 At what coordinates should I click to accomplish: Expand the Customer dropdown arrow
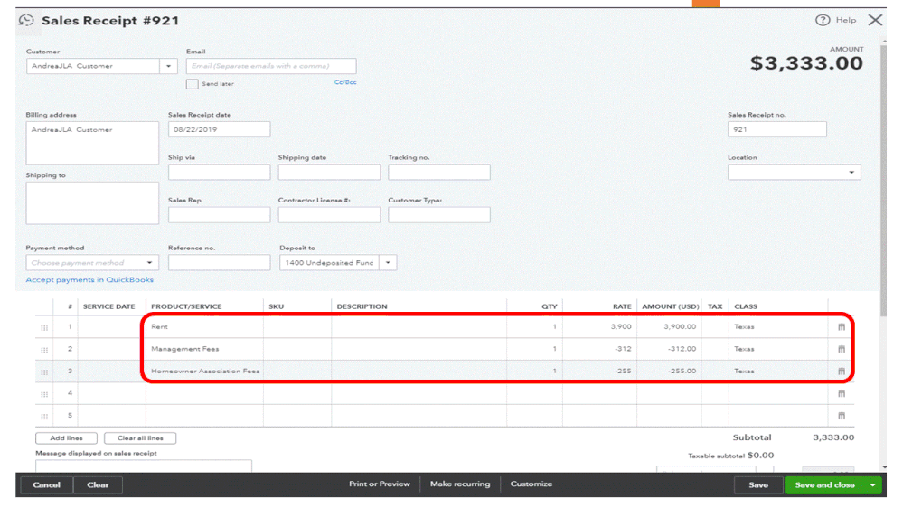tap(168, 66)
